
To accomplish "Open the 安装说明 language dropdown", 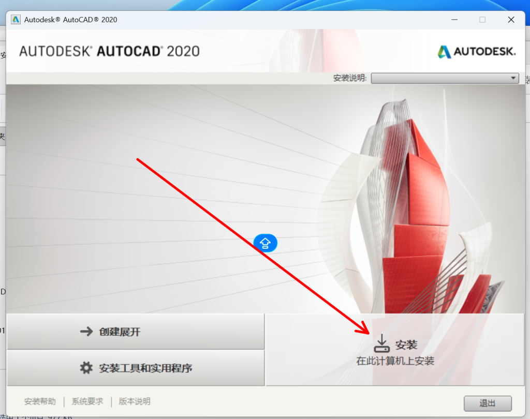I will (444, 78).
